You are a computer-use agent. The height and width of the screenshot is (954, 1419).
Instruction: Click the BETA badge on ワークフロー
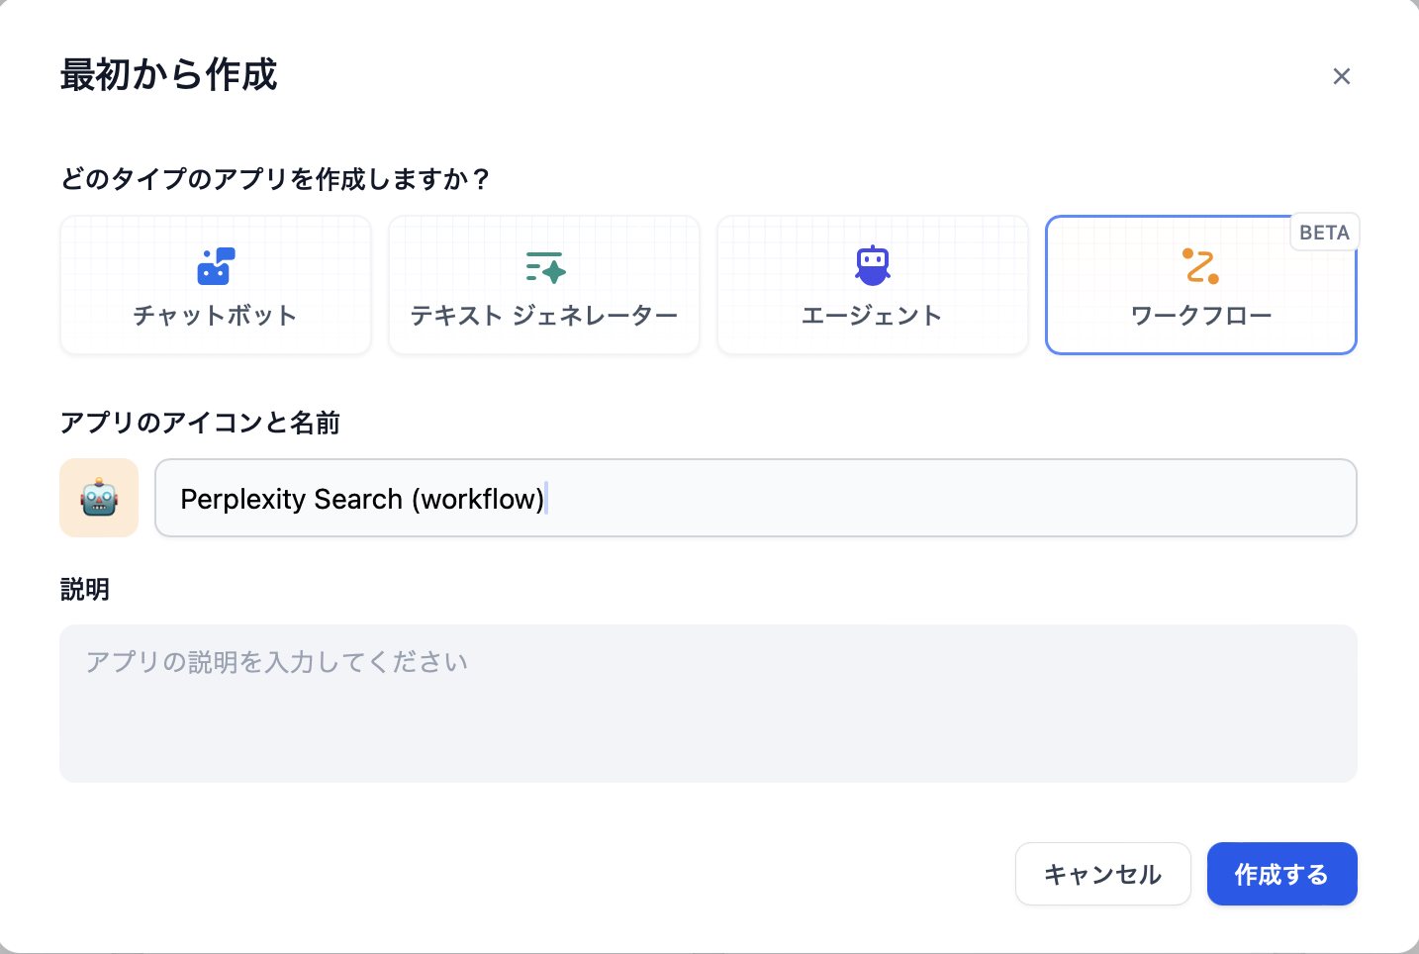(x=1324, y=232)
